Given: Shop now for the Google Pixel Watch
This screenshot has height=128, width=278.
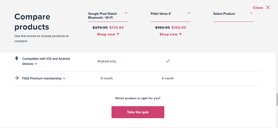Looking at the screenshot, I should coord(108,34).
